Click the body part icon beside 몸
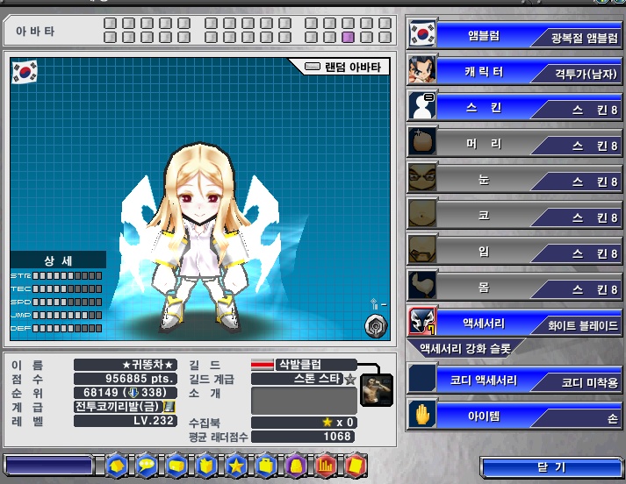The height and width of the screenshot is (484, 626). click(422, 285)
